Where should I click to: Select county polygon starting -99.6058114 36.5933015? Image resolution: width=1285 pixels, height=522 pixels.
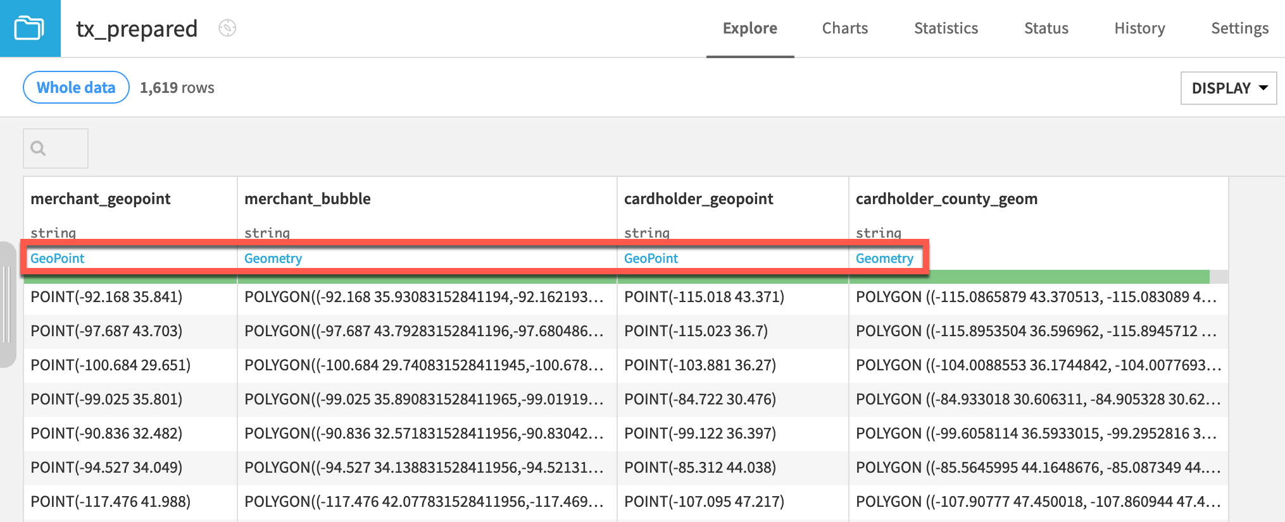[x=1039, y=434]
